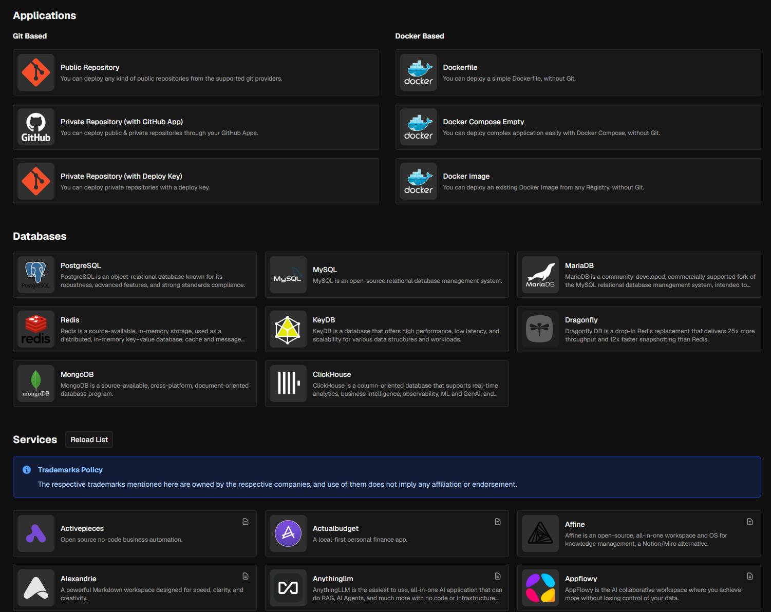The image size is (771, 612).
Task: Click the Docker Based section label
Action: pyautogui.click(x=420, y=36)
